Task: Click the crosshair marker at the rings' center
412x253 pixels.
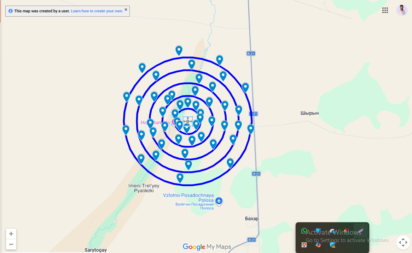Action: point(187,121)
